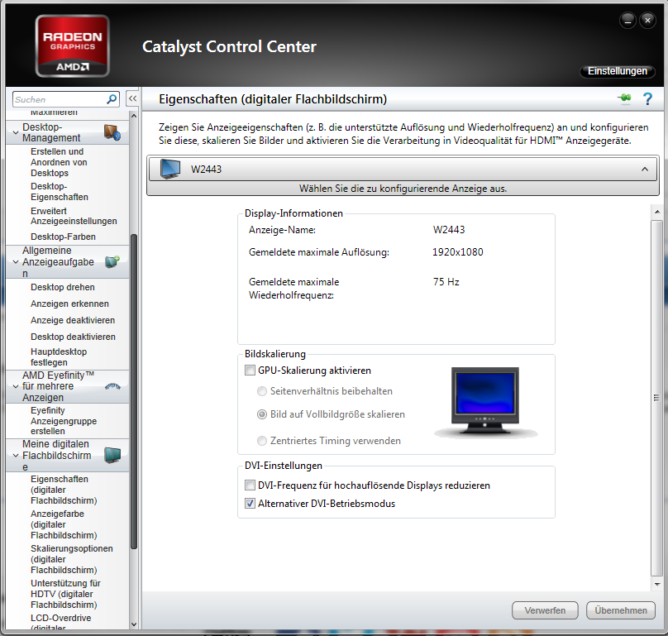This screenshot has width=668, height=636.
Task: Collapse the W2443 display selector chevron
Action: pos(645,170)
